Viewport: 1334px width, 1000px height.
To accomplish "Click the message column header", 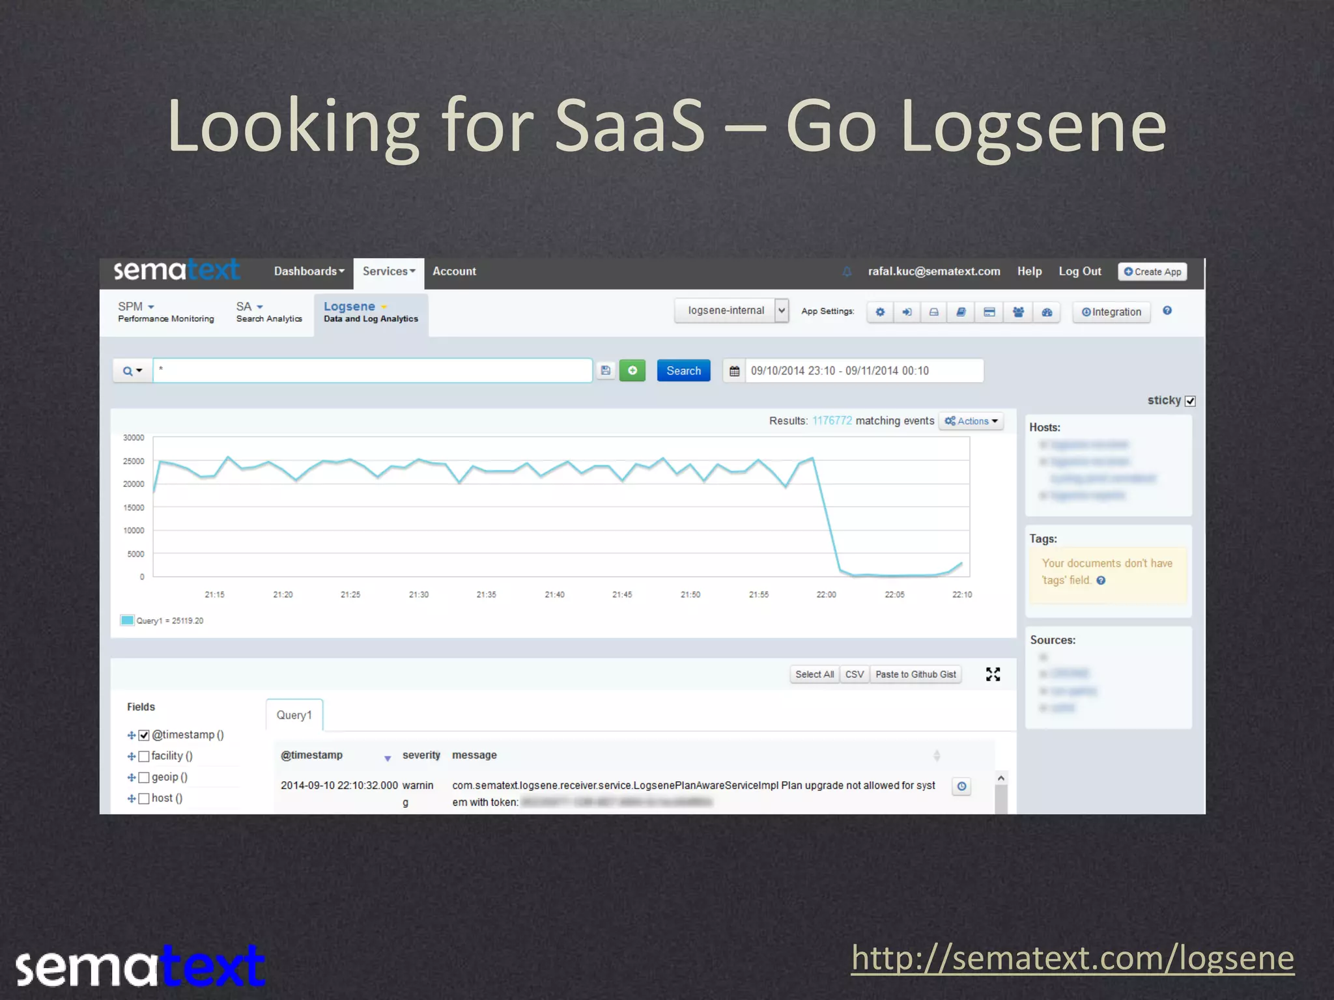I will tap(474, 755).
